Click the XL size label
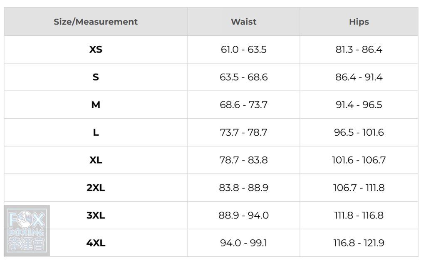Viewport: 426px width, 268px height. click(x=96, y=160)
